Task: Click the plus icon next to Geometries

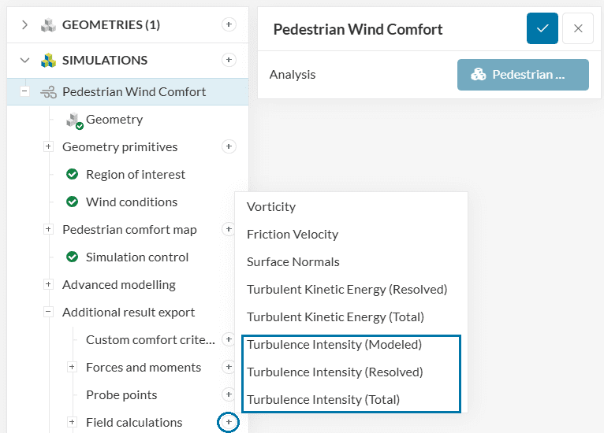Action: pos(229,24)
